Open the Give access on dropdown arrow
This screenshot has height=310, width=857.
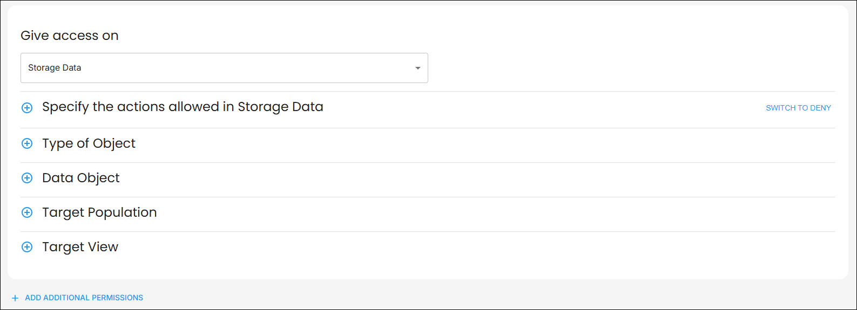(417, 68)
